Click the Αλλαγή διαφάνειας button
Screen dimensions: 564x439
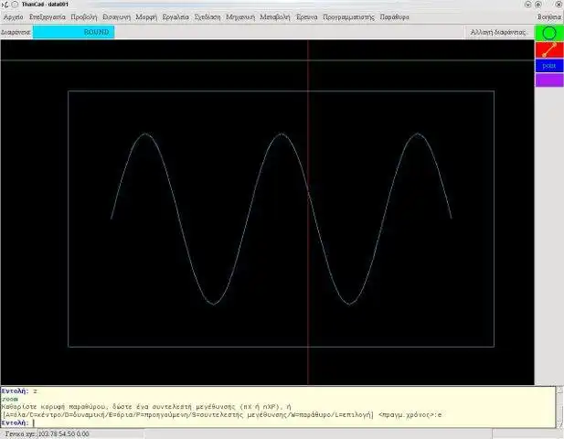click(500, 32)
